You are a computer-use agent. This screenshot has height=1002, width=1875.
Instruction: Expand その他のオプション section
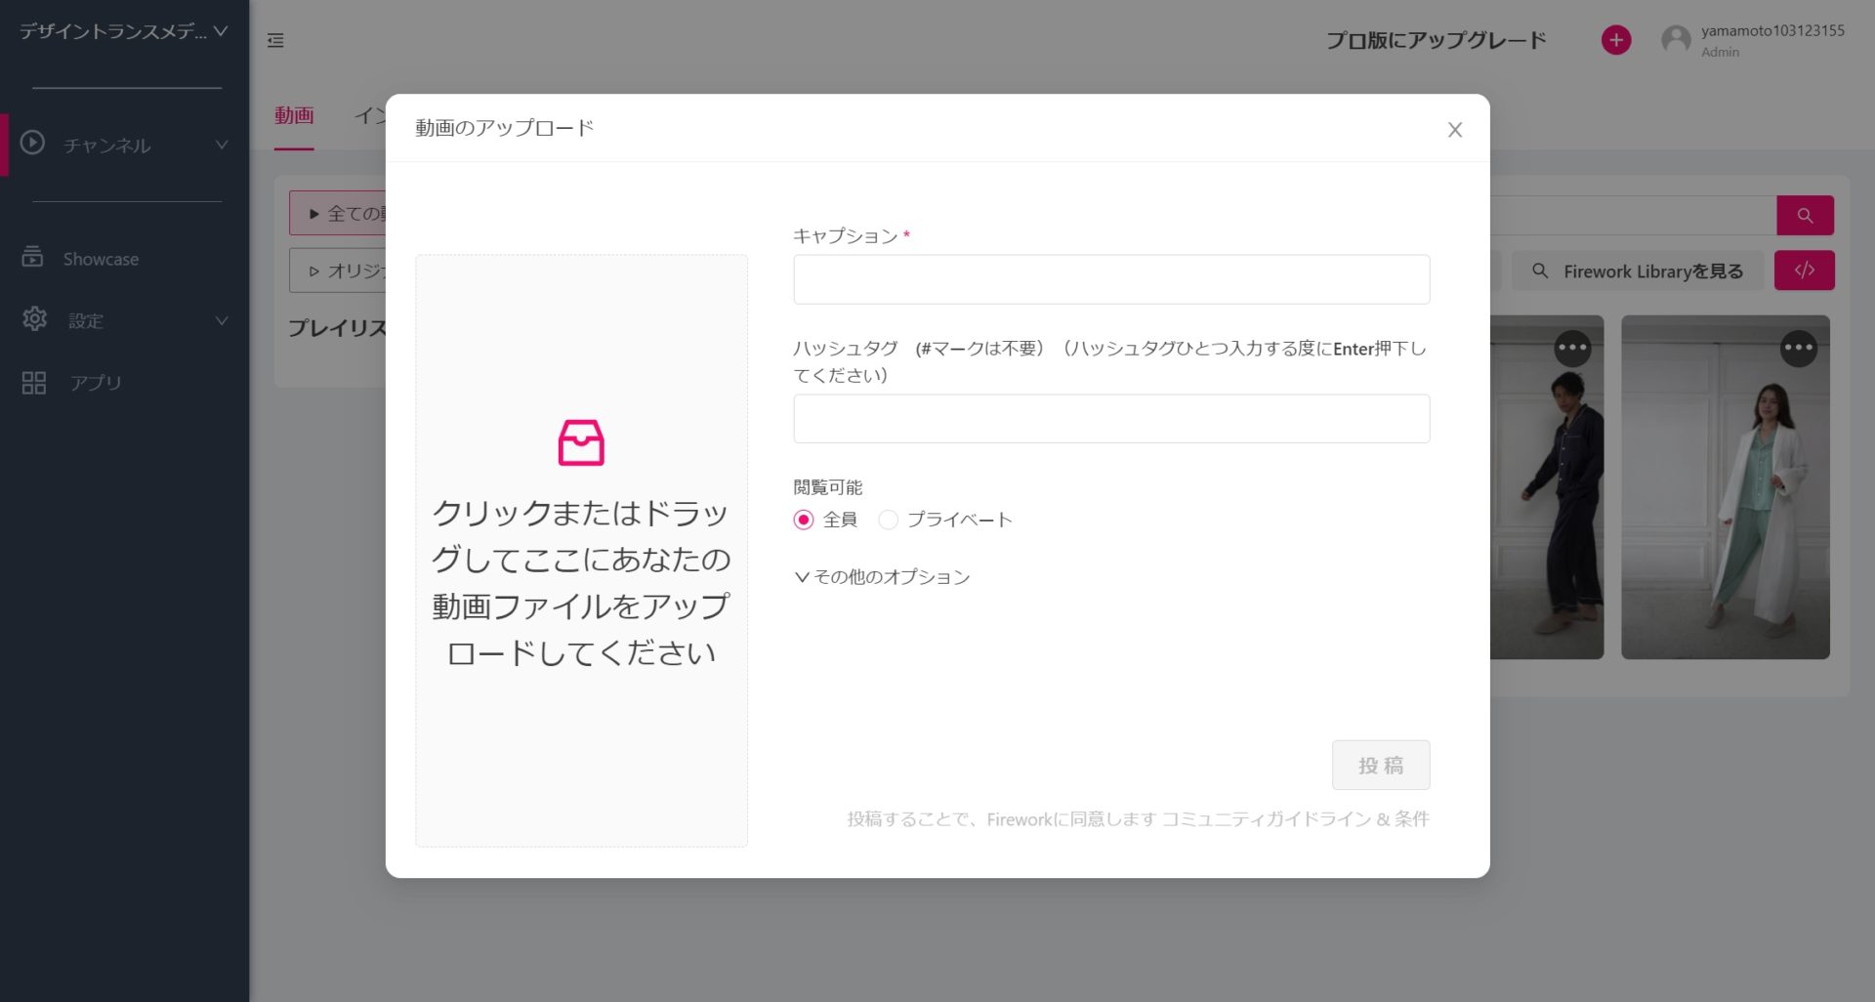pos(883,577)
